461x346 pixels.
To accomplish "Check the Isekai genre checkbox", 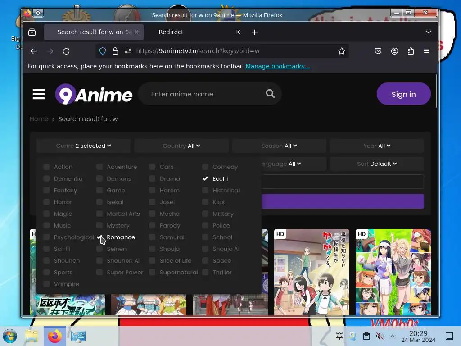I will pos(99,202).
